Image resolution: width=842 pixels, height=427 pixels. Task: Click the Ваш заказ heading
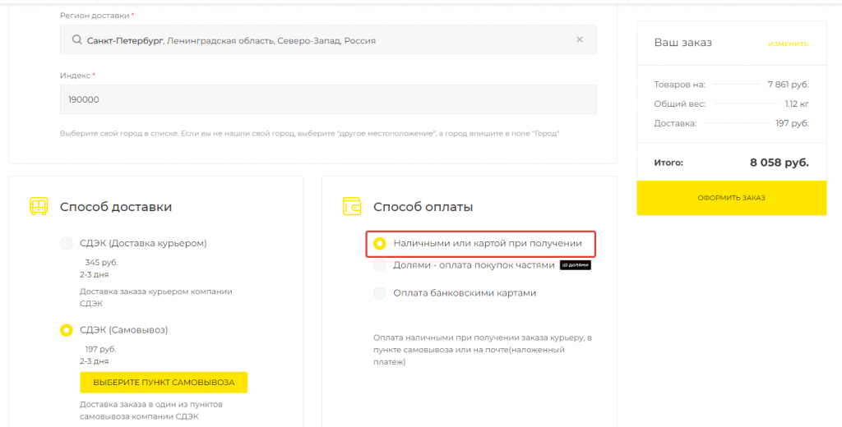(x=682, y=43)
